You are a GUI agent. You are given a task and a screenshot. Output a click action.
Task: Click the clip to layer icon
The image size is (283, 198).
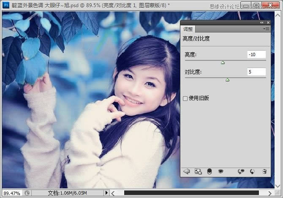(x=209, y=171)
